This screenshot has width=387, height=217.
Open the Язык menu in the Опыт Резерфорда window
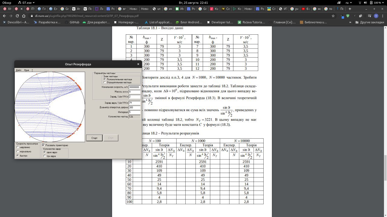[27, 70]
